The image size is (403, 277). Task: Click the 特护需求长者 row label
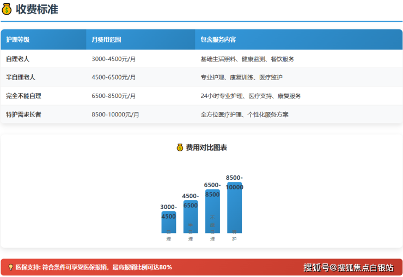(23, 114)
